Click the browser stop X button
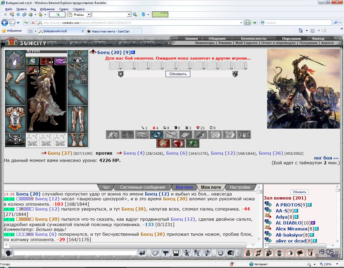This screenshot has height=268, width=344. (33, 23)
